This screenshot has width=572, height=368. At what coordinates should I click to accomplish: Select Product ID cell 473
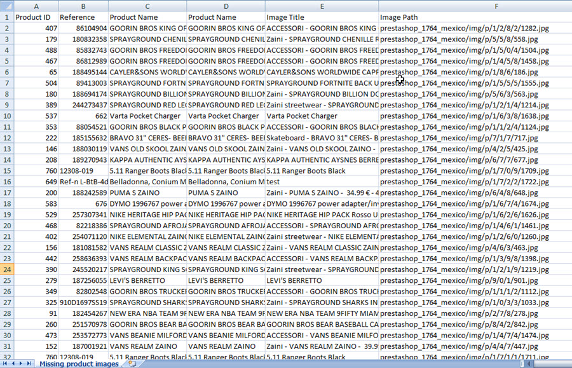click(x=36, y=335)
